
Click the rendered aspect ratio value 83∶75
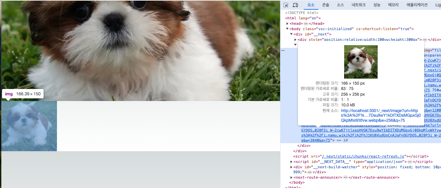pyautogui.click(x=347, y=89)
